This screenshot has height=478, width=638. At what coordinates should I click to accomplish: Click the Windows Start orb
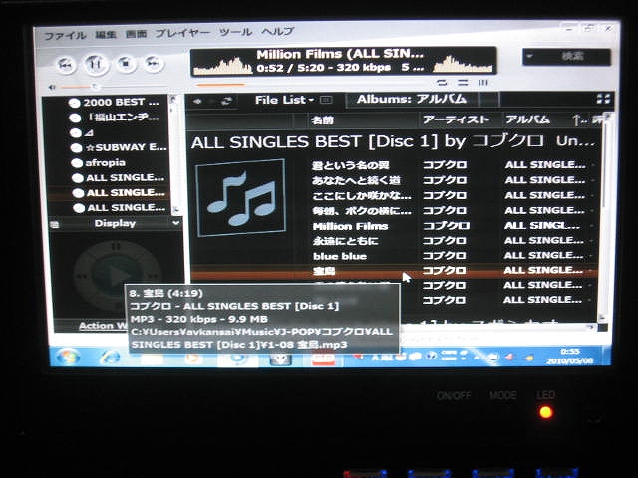coord(68,356)
